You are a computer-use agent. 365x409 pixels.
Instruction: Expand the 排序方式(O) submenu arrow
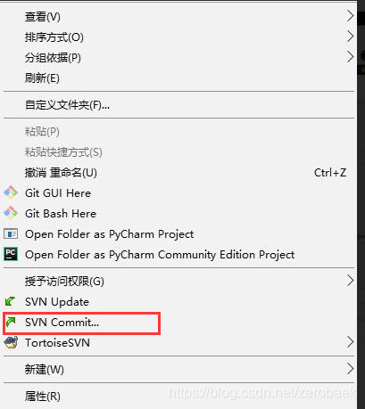[351, 37]
